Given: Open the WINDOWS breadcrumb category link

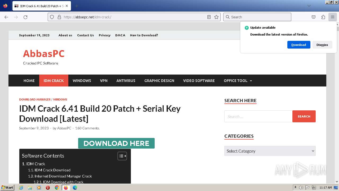Looking at the screenshot, I should point(60,99).
